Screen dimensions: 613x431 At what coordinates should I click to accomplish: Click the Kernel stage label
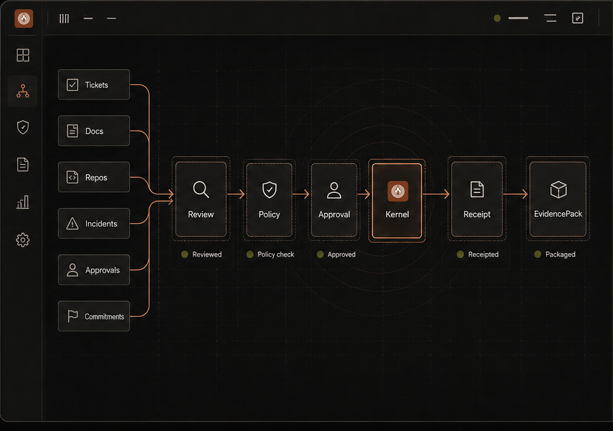pyautogui.click(x=397, y=214)
